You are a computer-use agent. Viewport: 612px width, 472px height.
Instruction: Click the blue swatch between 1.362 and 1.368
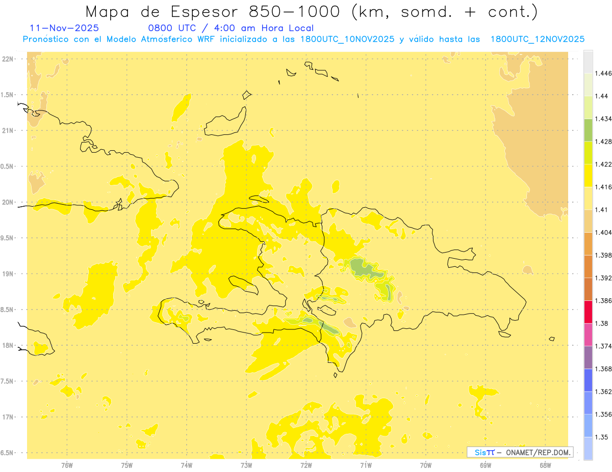[588, 380]
